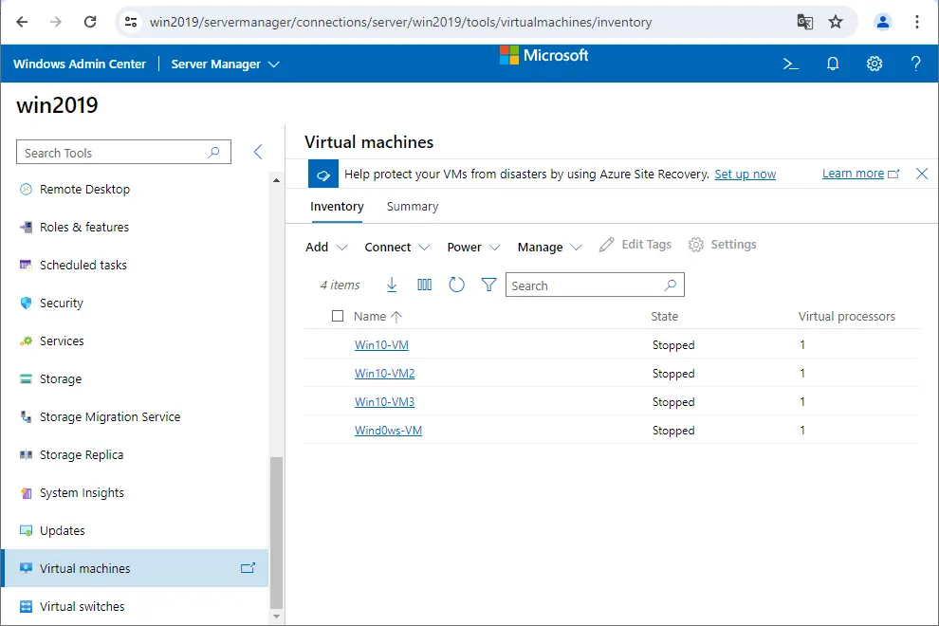Open Storage Migration Service tool
This screenshot has height=626, width=939.
136,417
